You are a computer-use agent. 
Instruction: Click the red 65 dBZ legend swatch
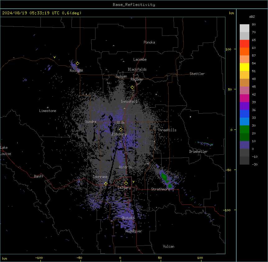pyautogui.click(x=244, y=44)
